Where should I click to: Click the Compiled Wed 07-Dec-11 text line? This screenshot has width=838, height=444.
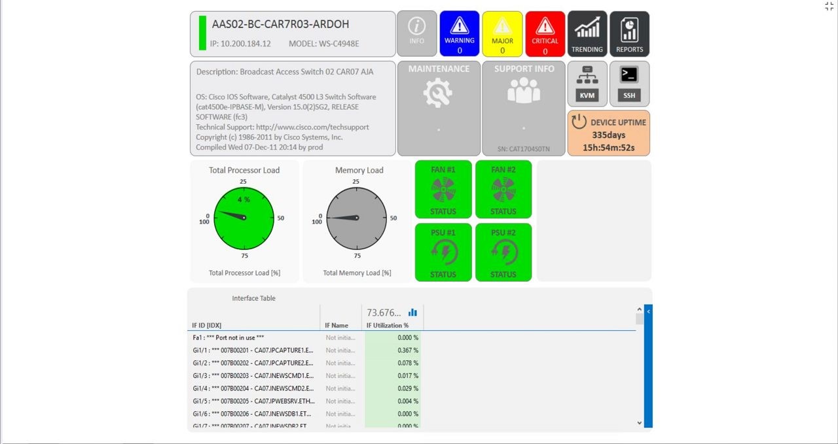[x=261, y=147]
